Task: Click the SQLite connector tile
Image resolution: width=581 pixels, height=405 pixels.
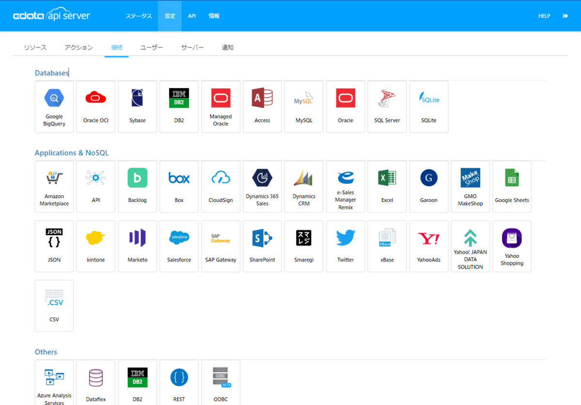Action: coord(429,107)
